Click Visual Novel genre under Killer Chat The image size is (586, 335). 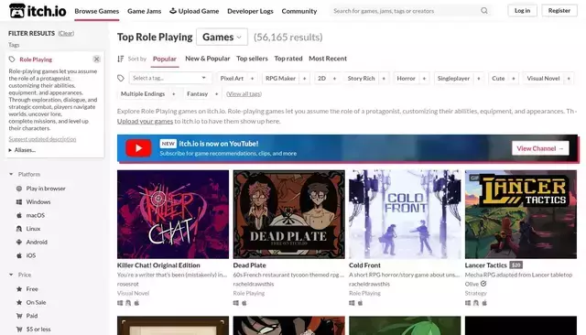click(x=133, y=294)
